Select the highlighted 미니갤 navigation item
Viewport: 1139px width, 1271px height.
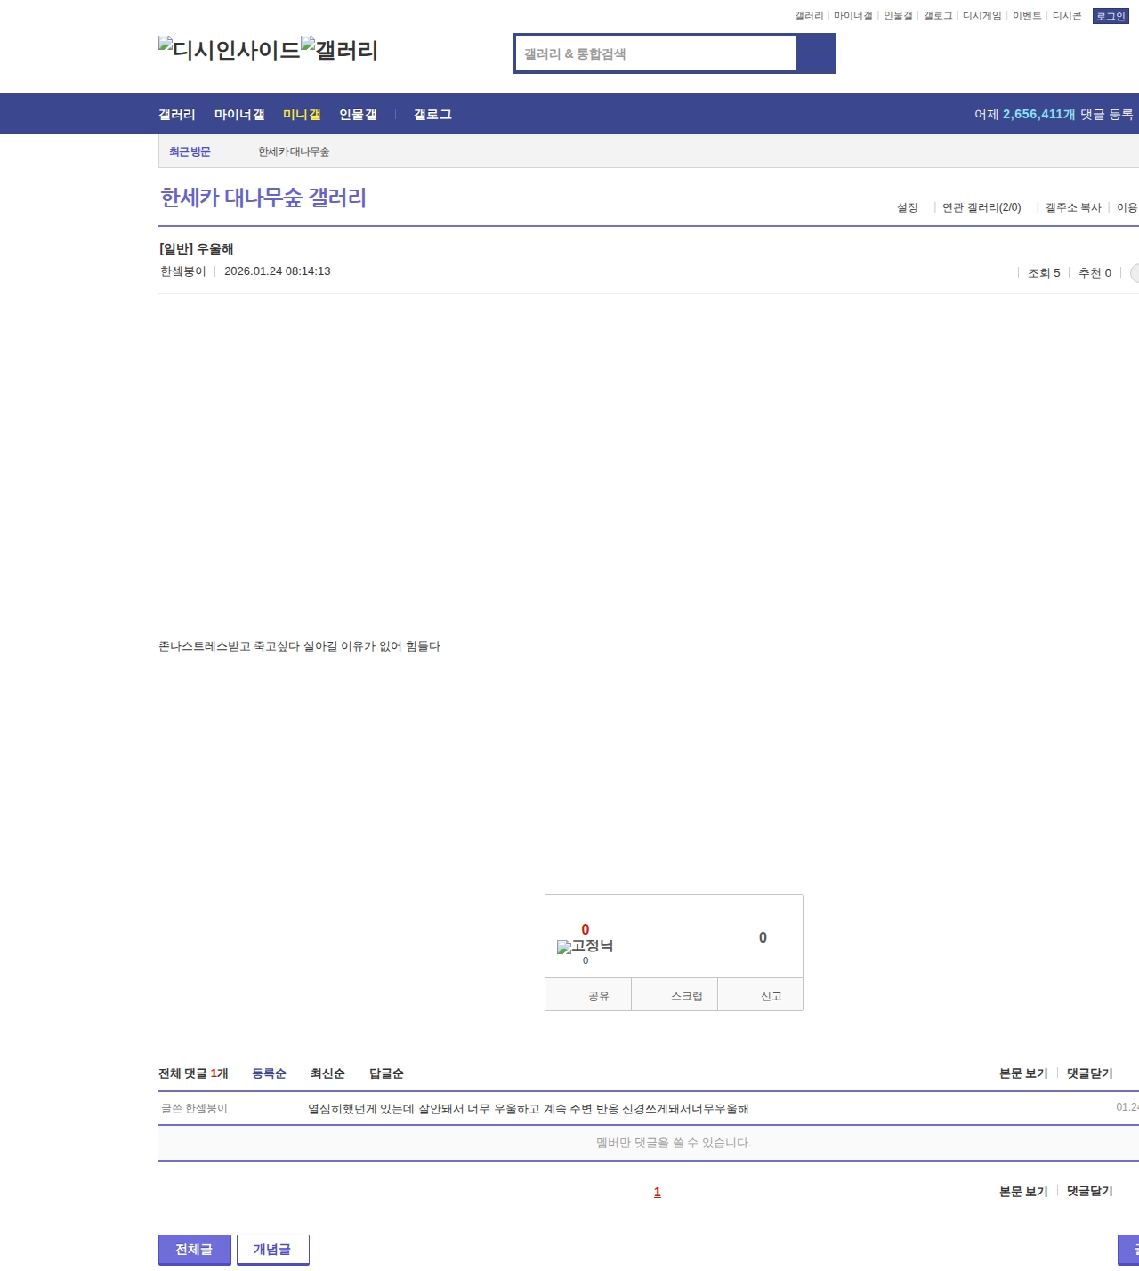302,115
